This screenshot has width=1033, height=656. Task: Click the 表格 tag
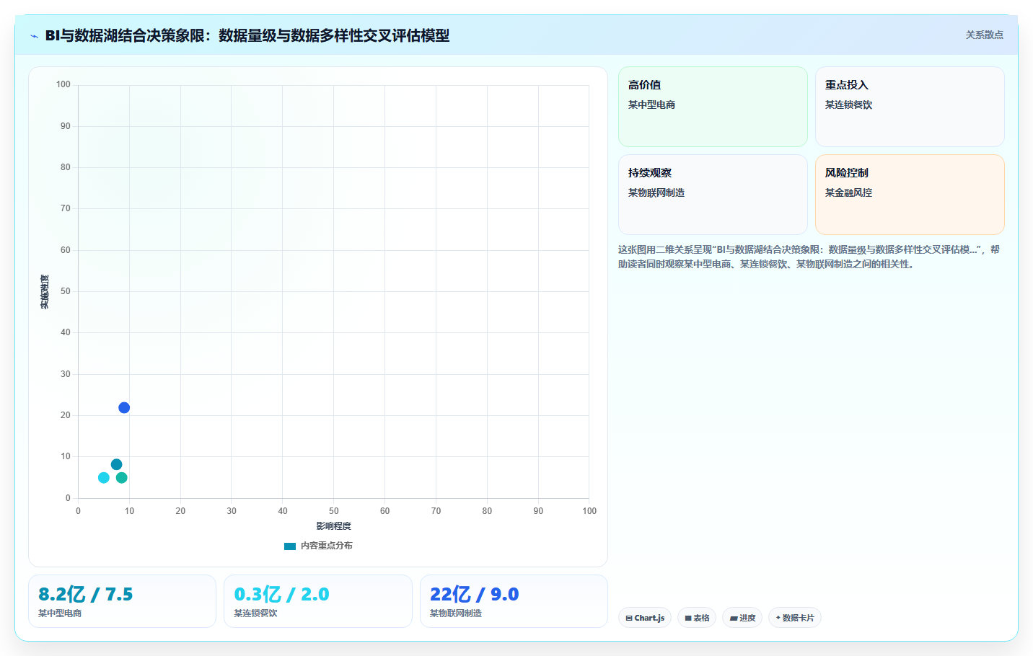(697, 618)
